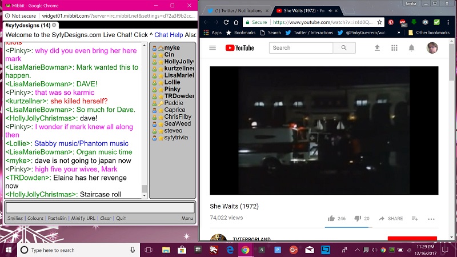457x257 pixels.
Task: Open the Smilies picker in Mibbit
Action: pos(15,218)
